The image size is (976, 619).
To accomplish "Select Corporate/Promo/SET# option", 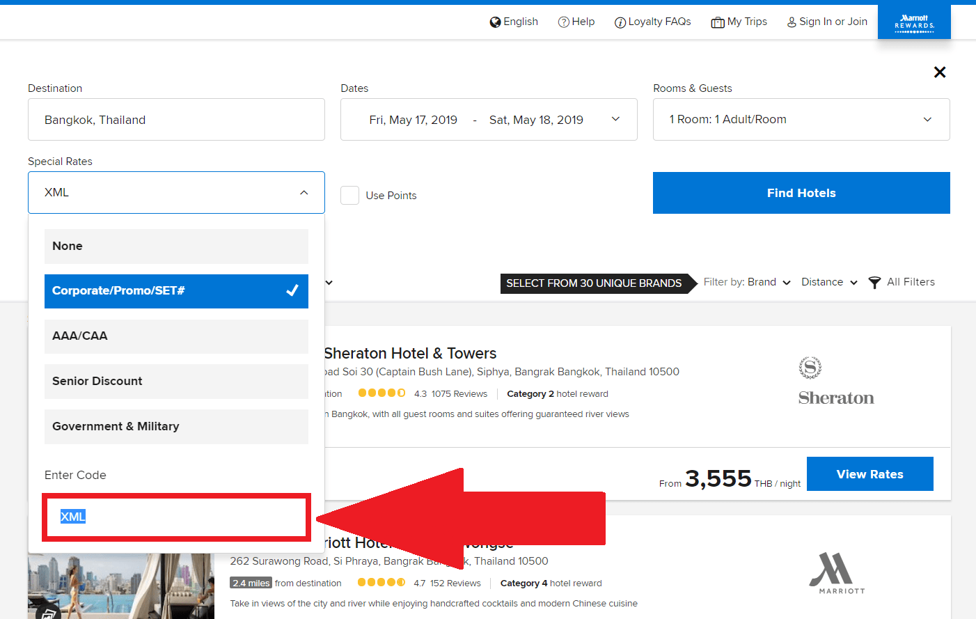I will (176, 291).
